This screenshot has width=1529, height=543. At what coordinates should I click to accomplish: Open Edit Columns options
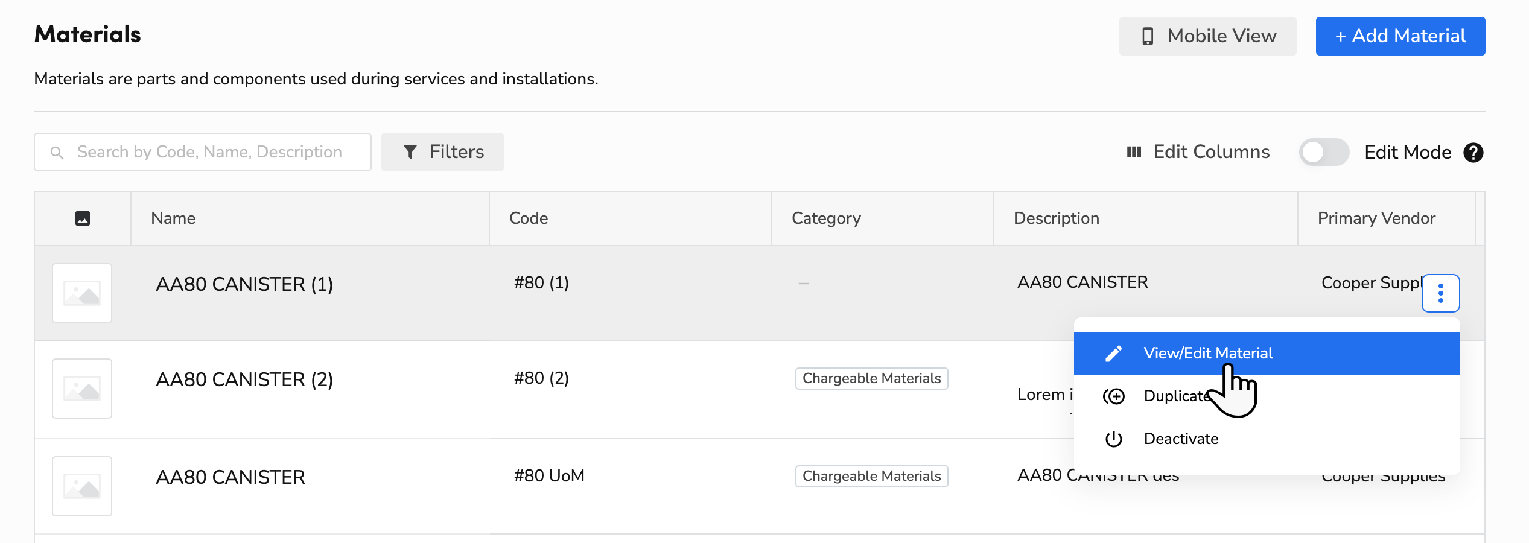(1198, 152)
